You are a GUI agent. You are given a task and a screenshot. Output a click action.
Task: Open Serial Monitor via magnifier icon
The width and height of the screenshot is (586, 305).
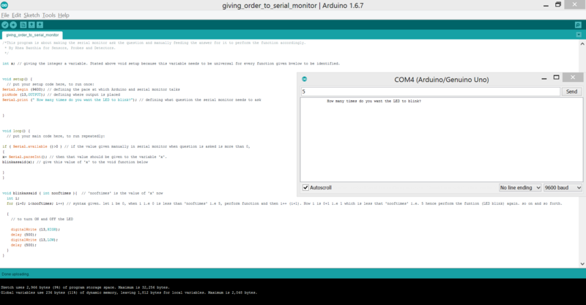(x=578, y=24)
